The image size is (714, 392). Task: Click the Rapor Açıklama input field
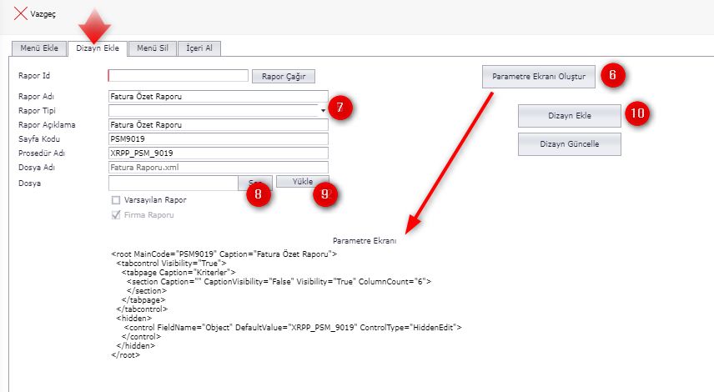[218, 125]
